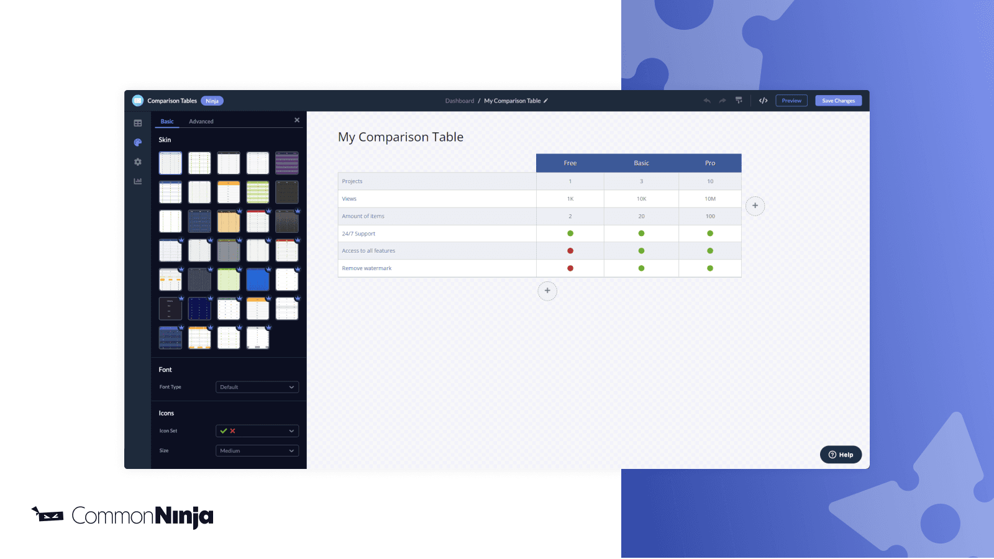Expand the Font Type dropdown
Viewport: 994px width, 559px height.
257,387
